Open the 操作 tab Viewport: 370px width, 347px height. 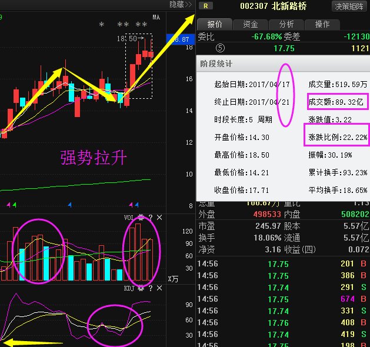tap(322, 24)
